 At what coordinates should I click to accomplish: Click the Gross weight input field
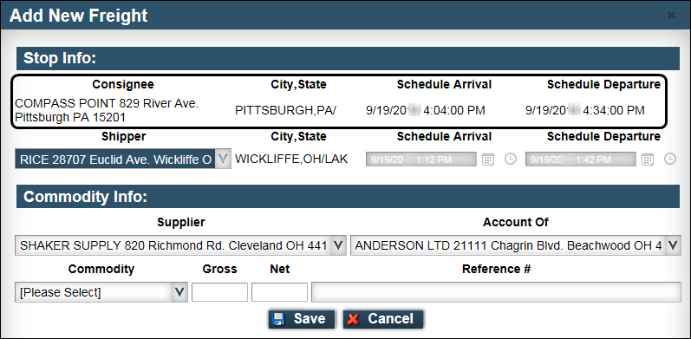[219, 292]
